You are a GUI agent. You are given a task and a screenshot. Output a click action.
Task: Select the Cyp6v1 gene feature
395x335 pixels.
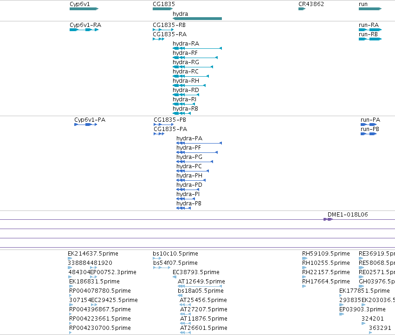pyautogui.click(x=84, y=9)
